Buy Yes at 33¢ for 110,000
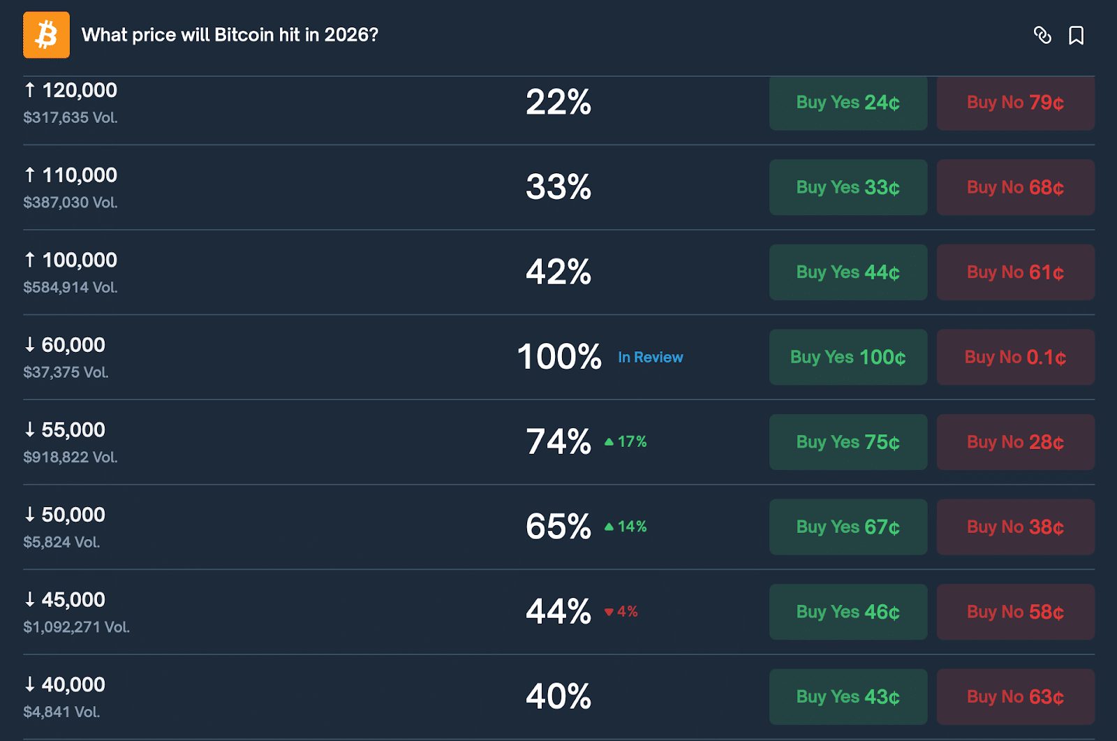Image resolution: width=1117 pixels, height=741 pixels. (x=848, y=187)
